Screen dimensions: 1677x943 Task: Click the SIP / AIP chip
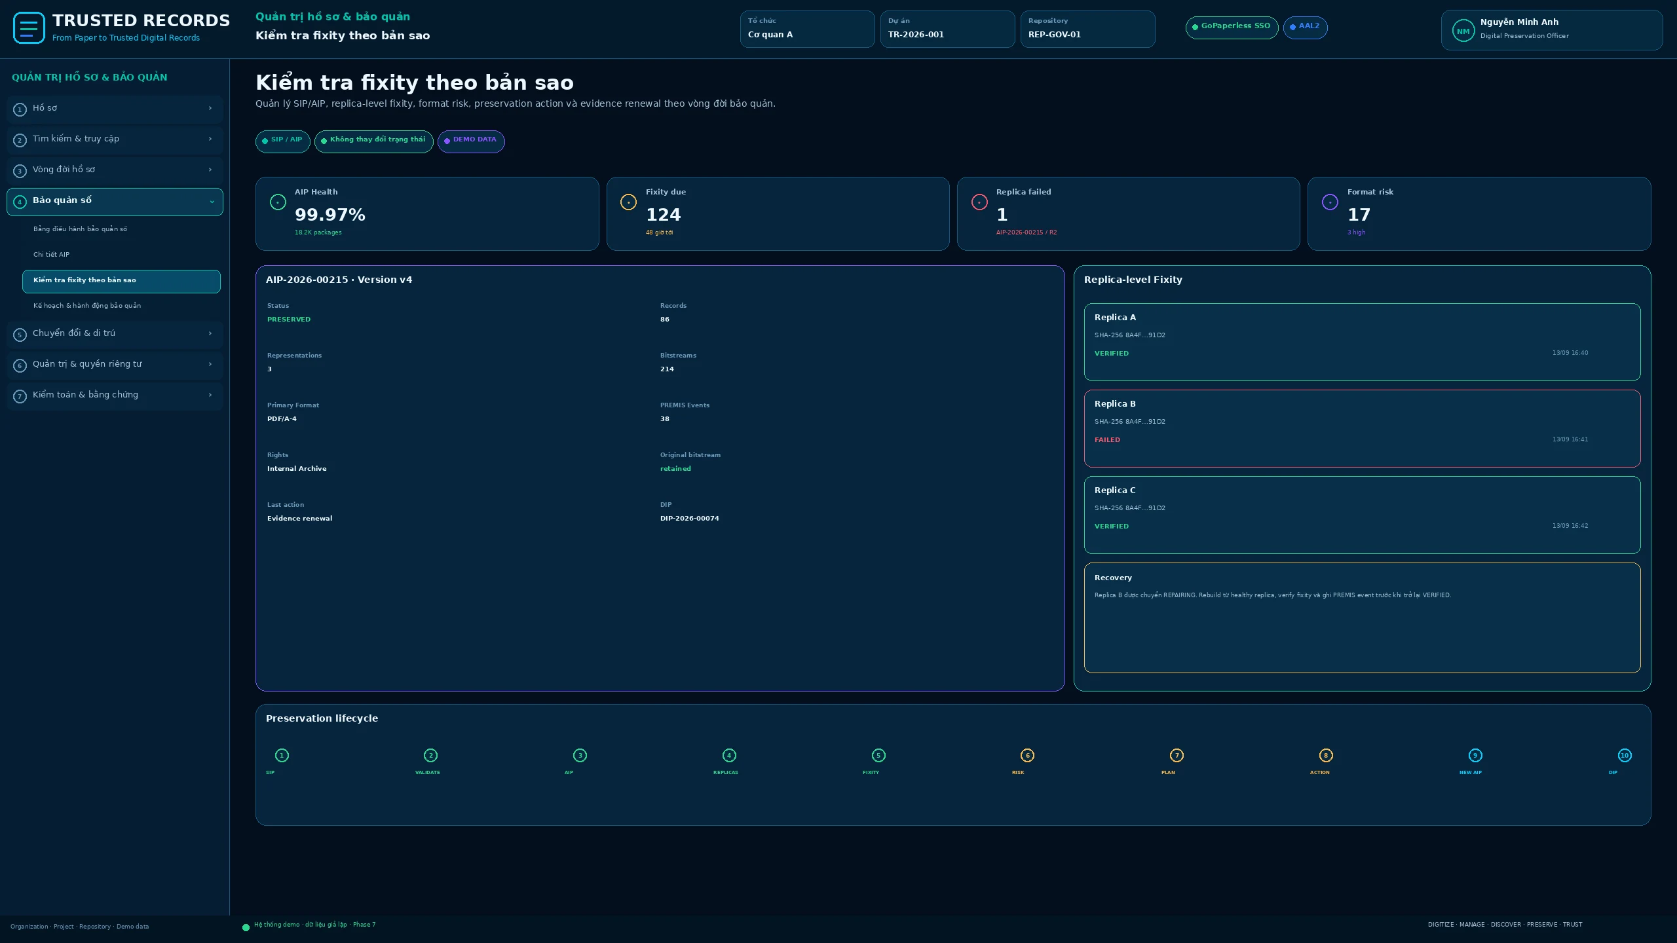point(282,141)
